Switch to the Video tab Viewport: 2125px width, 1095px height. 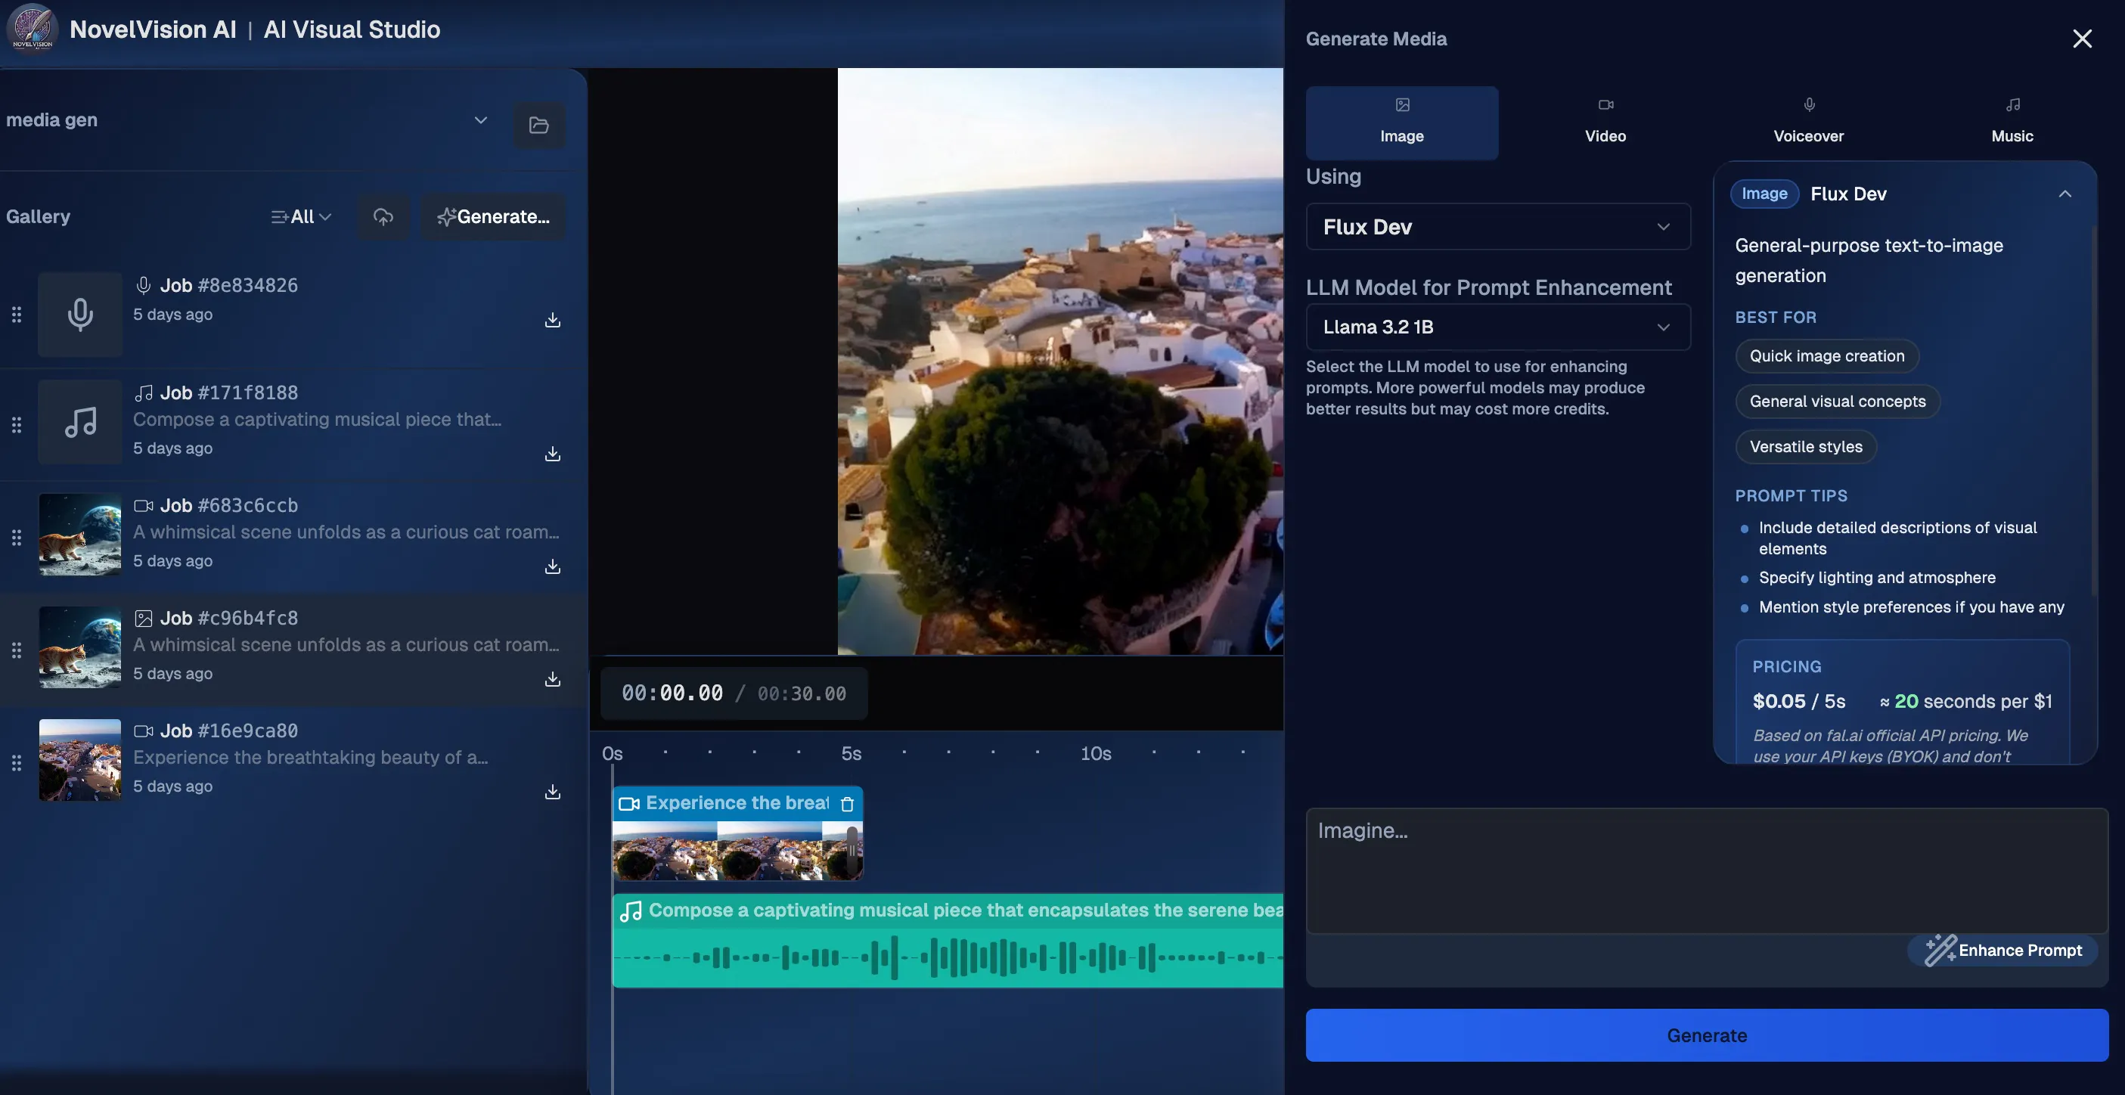click(x=1605, y=122)
